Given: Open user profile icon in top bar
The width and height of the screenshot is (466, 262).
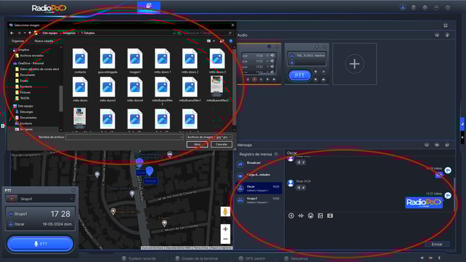Looking at the screenshot, I should 403,7.
